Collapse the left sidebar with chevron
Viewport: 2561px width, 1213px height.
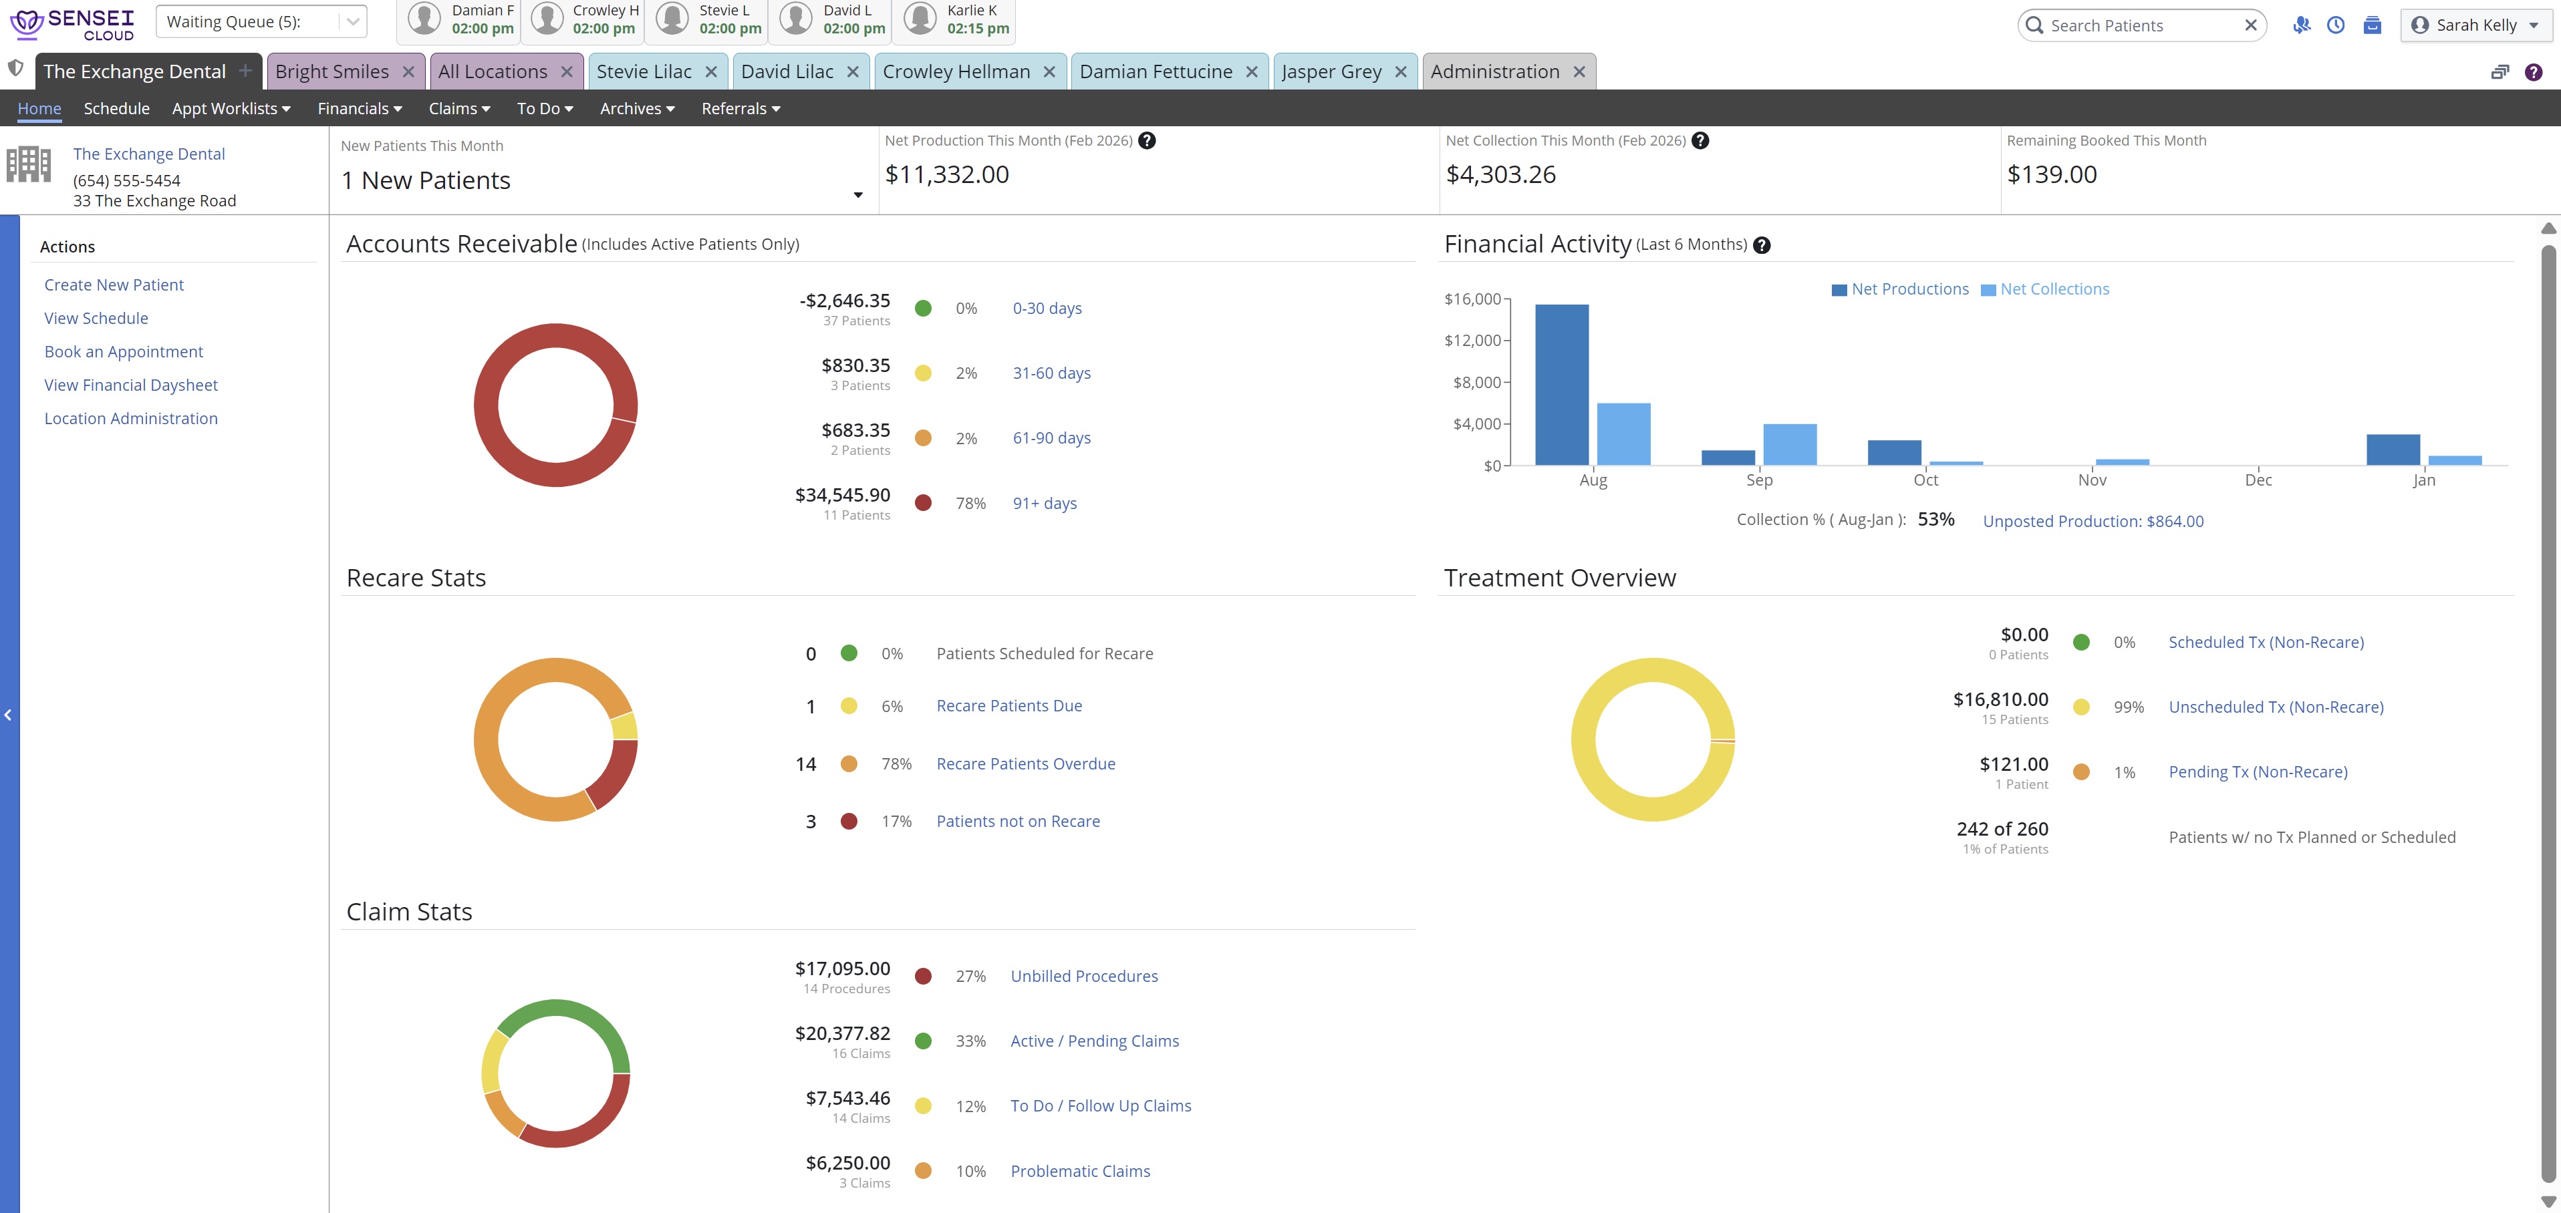8,714
